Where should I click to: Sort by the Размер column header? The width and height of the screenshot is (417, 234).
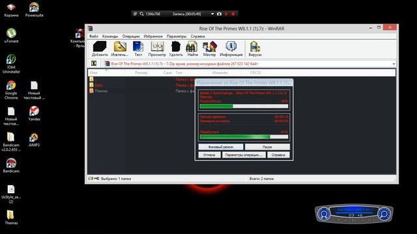(141, 72)
